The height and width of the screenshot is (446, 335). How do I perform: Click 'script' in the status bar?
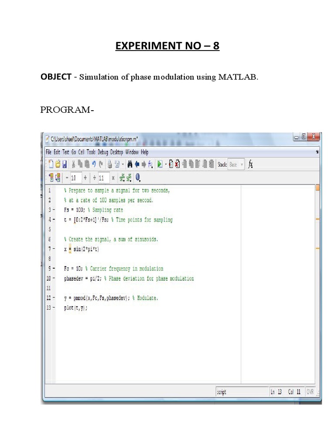(221, 392)
